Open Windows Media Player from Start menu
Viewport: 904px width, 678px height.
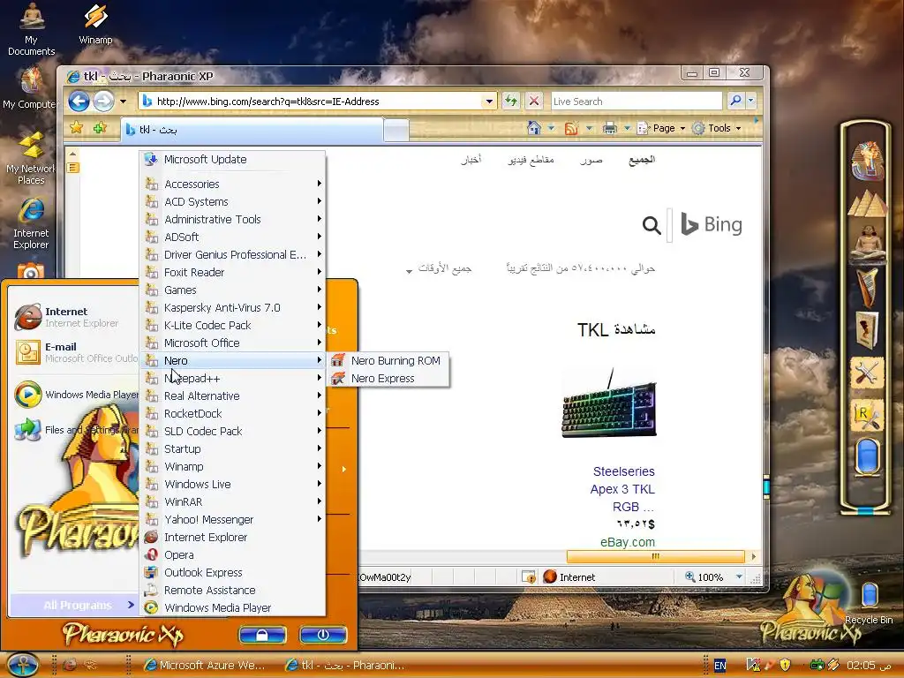(74, 395)
